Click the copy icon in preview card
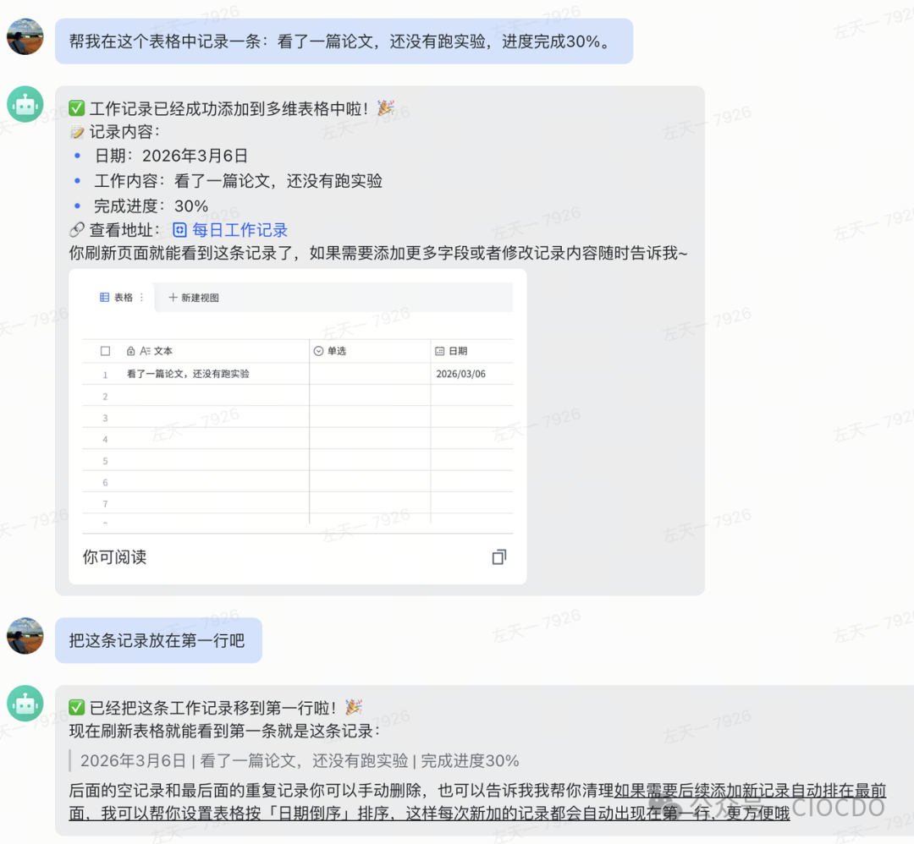Viewport: 914px width, 844px height. [499, 556]
